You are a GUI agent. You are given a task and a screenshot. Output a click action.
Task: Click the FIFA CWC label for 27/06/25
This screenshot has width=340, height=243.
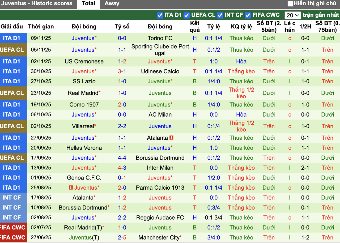[x=12, y=238]
